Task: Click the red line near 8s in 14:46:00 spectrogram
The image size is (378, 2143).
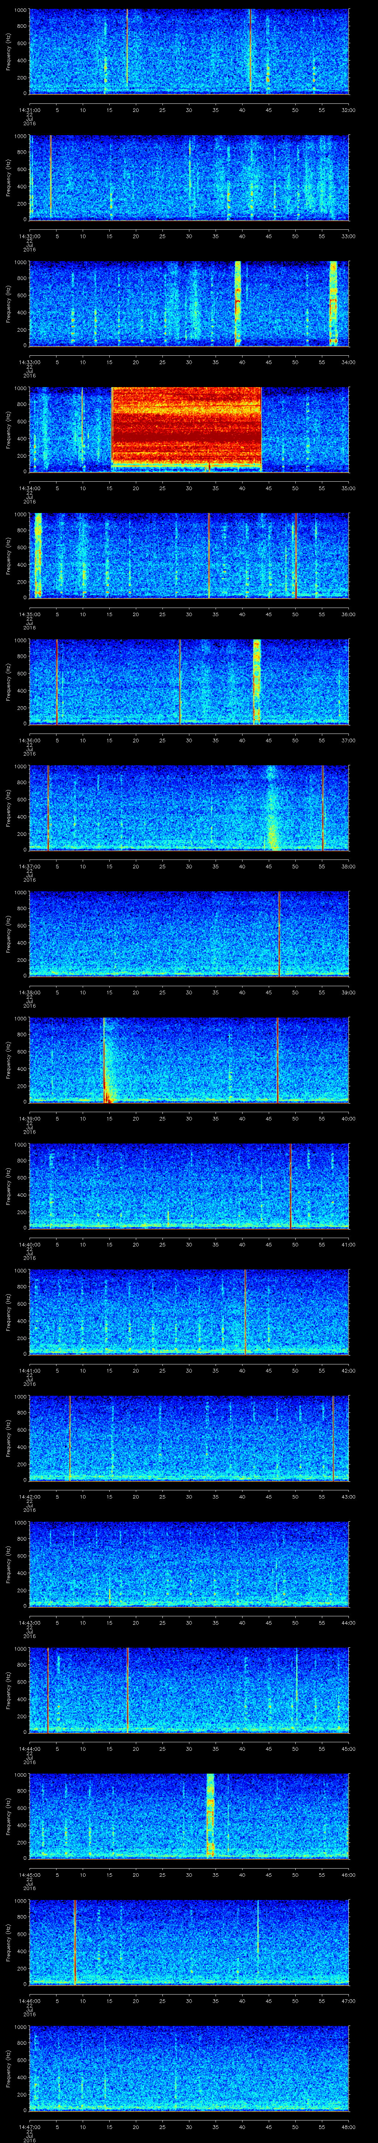Action: pos(75,1942)
